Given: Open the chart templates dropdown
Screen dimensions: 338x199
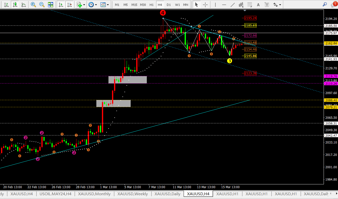Looking at the screenshot, I should tap(108, 5).
